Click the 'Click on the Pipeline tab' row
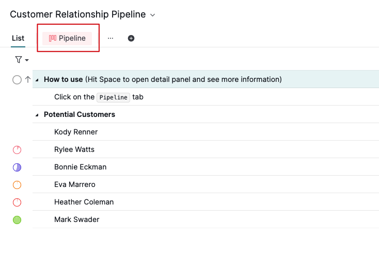This screenshot has height=256, width=379. [206, 97]
